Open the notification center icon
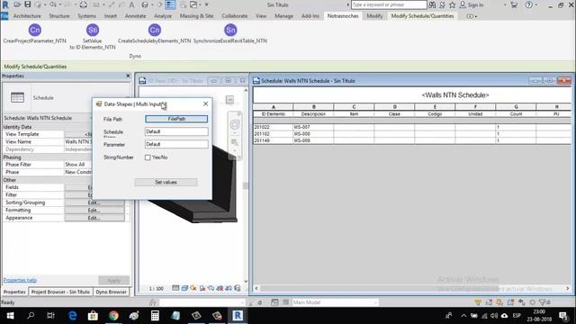 pyautogui.click(x=563, y=316)
